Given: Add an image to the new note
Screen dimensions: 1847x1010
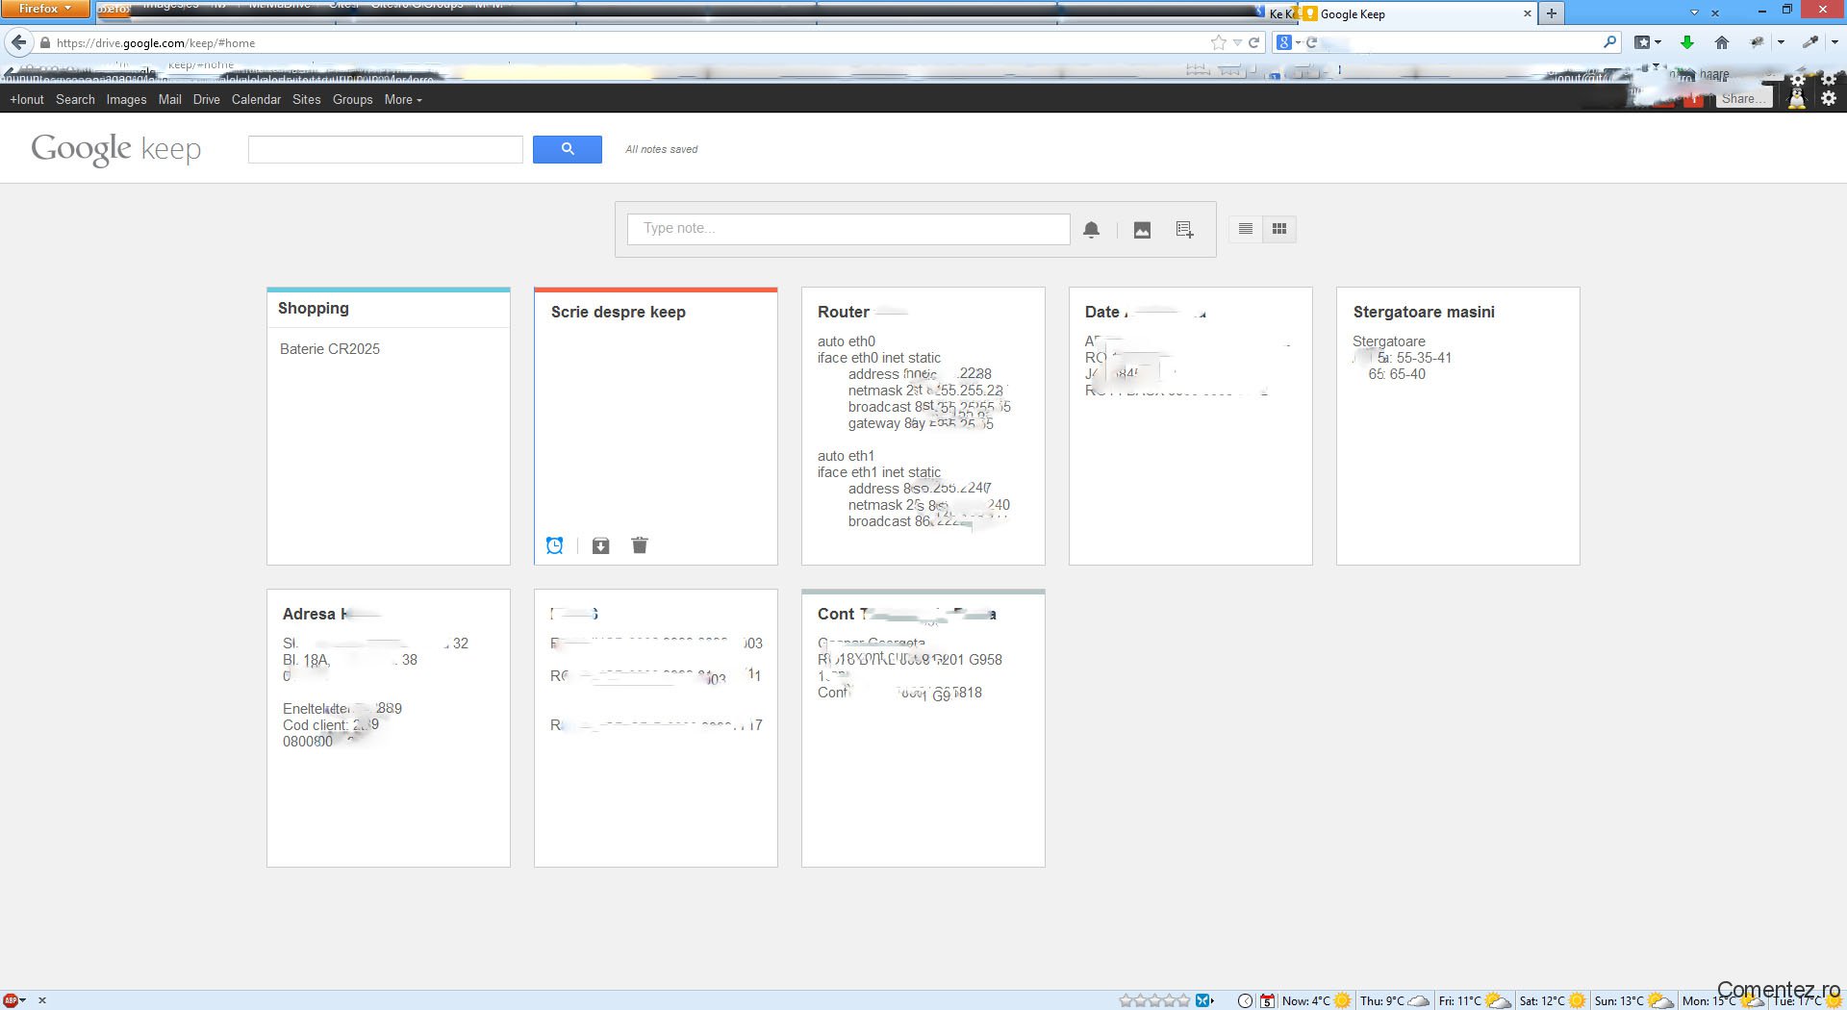Looking at the screenshot, I should click(x=1142, y=230).
